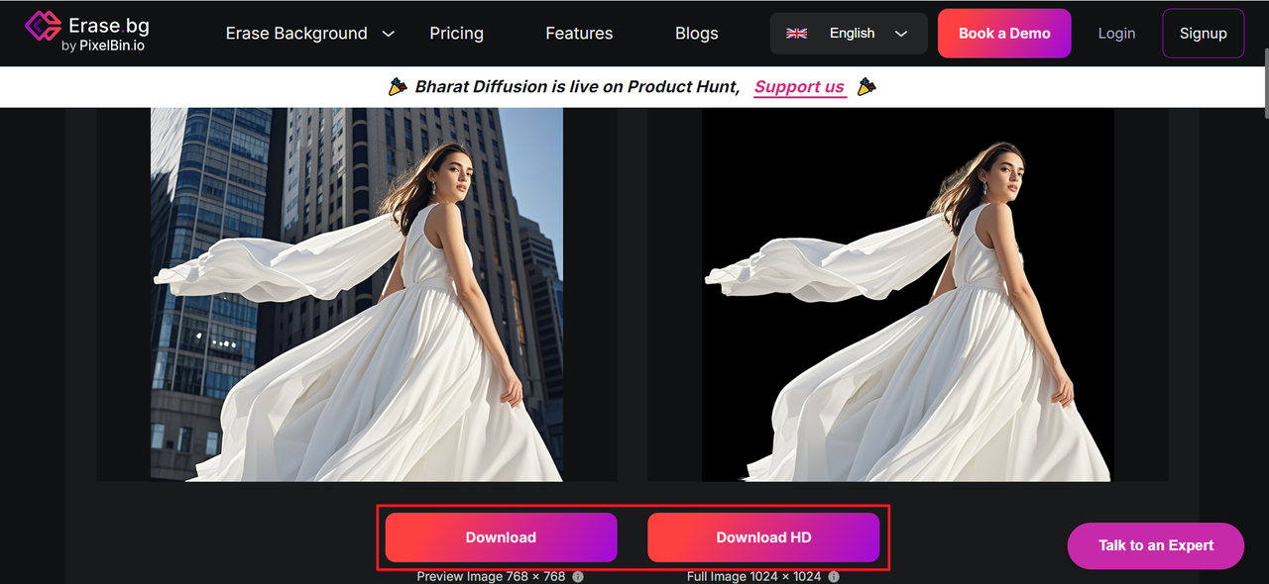
Task: Click the original city photo thumbnail
Action: pyautogui.click(x=357, y=294)
